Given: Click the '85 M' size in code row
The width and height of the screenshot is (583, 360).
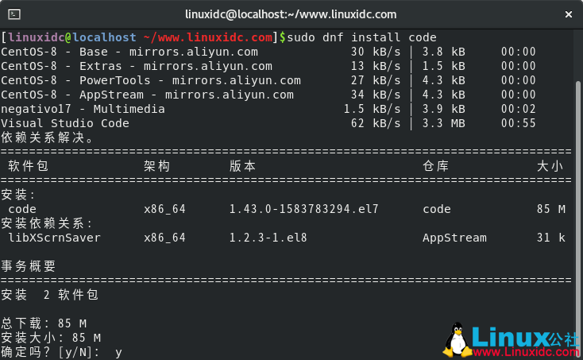Looking at the screenshot, I should point(551,209).
